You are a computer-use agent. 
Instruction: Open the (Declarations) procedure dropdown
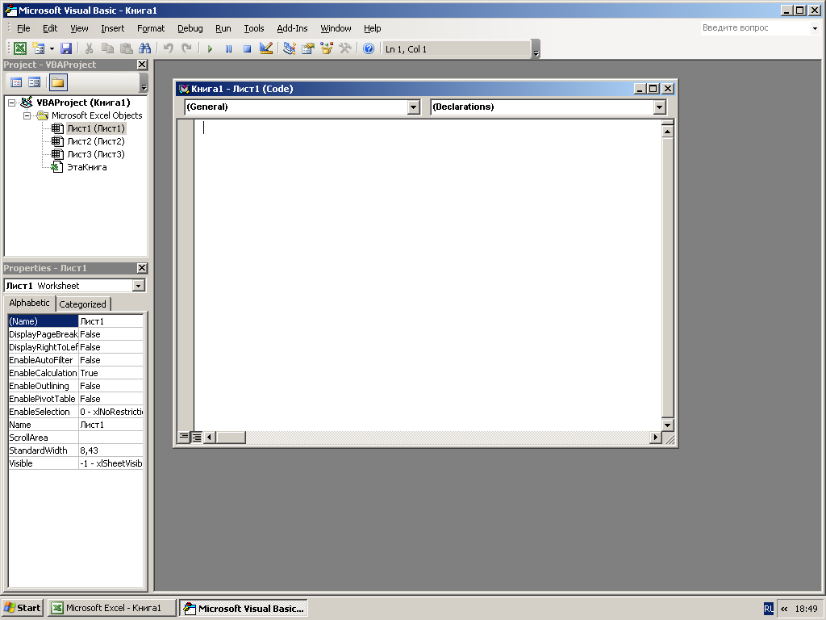click(x=660, y=107)
